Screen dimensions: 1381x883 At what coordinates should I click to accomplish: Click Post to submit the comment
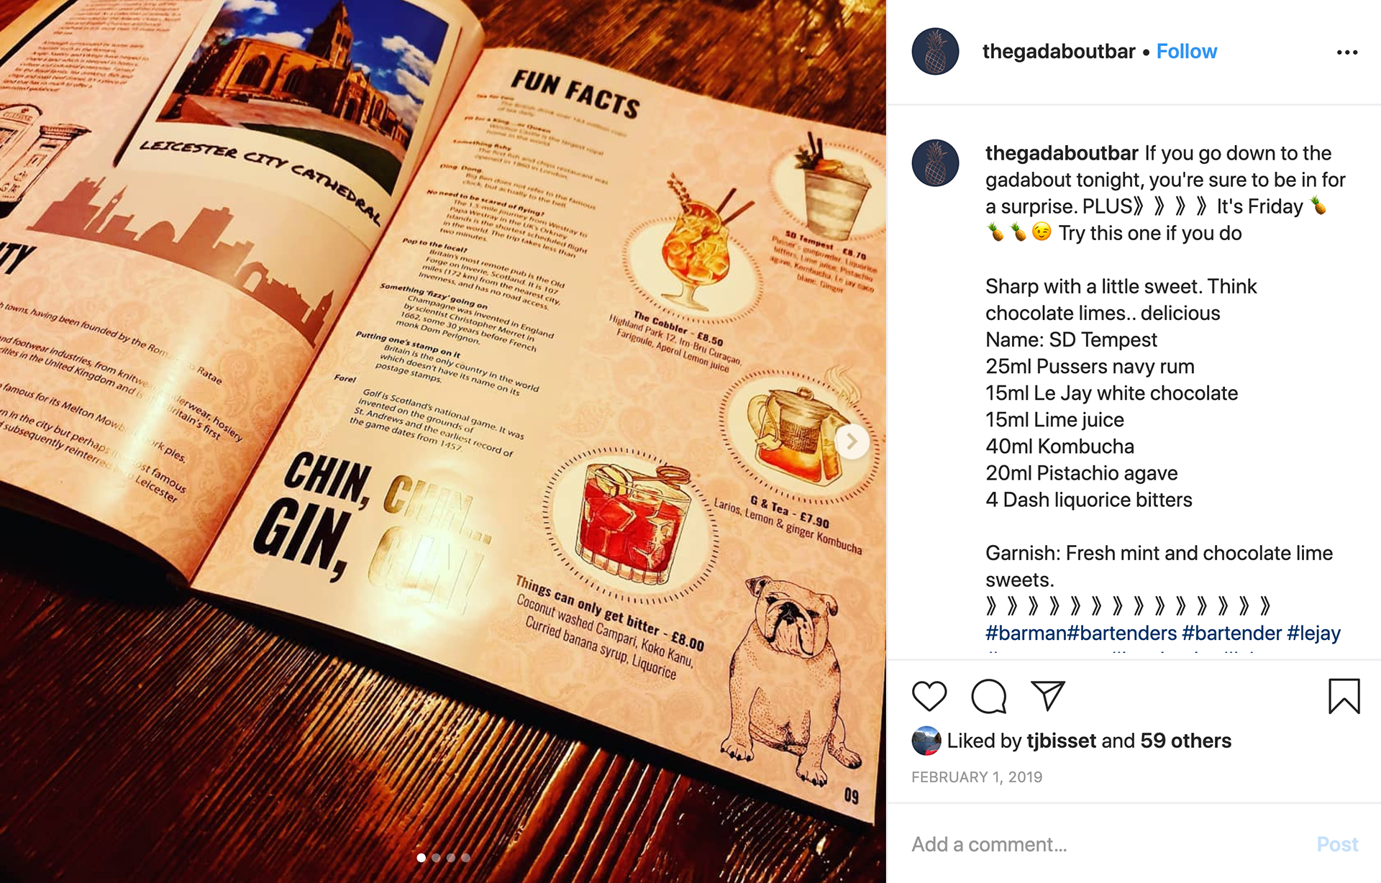1337,844
